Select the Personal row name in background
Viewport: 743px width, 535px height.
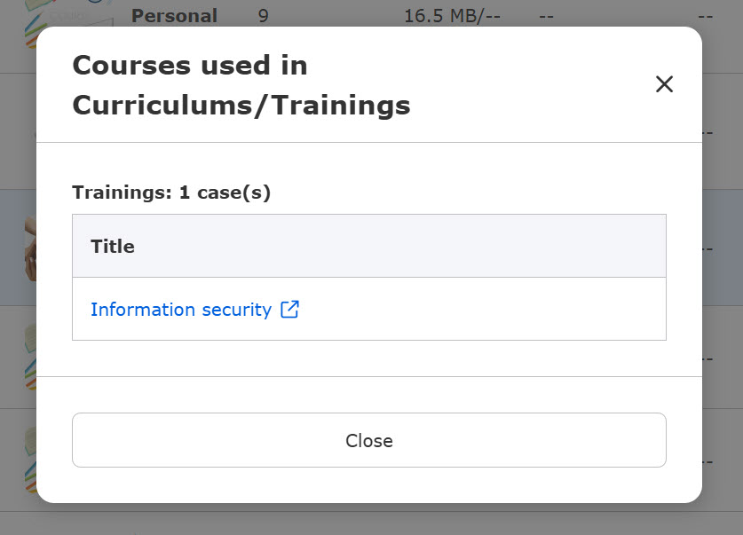(x=174, y=16)
